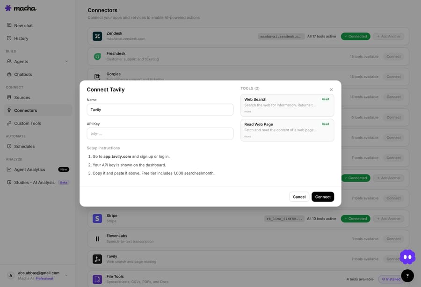The image size is (421, 287).
Task: Click the Custom Tools link icon
Action: click(9, 123)
